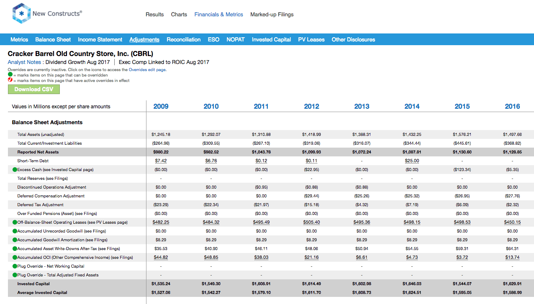The width and height of the screenshot is (534, 304).
Task: Switch to the Income Statement tab
Action: click(100, 40)
